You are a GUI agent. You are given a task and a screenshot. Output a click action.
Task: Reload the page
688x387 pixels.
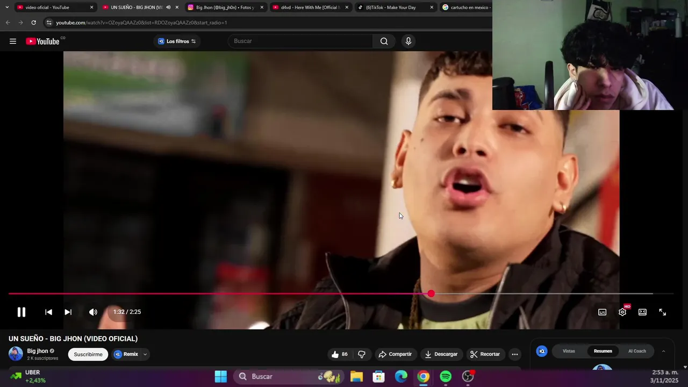pos(33,23)
